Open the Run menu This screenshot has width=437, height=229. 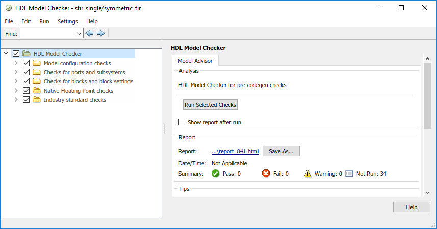44,21
